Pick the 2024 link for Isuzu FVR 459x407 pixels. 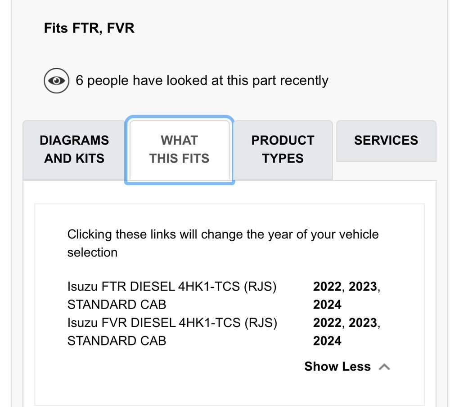327,341
